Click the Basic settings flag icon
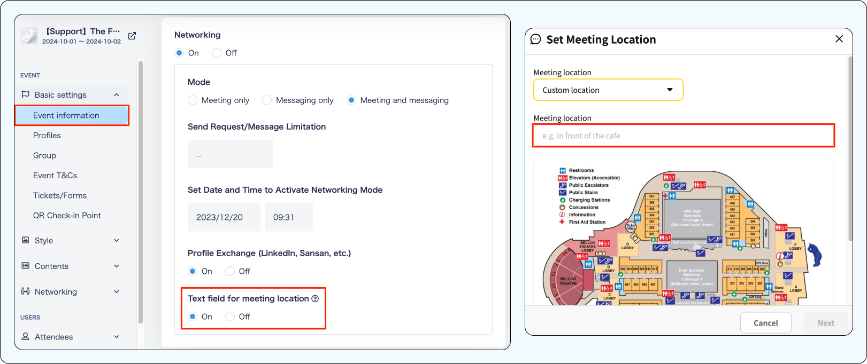The width and height of the screenshot is (867, 364). click(x=25, y=94)
